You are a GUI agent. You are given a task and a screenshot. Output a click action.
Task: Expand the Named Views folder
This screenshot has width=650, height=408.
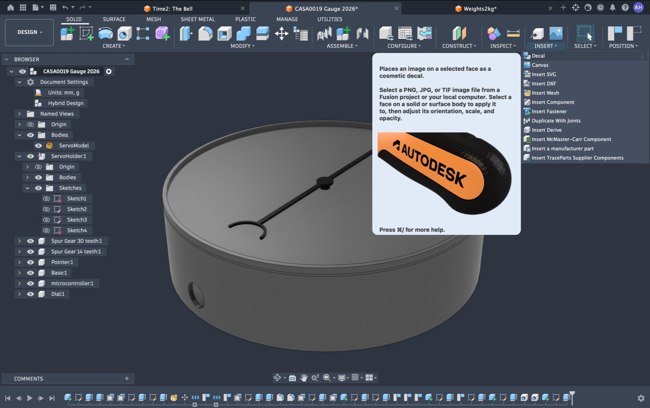click(x=19, y=114)
